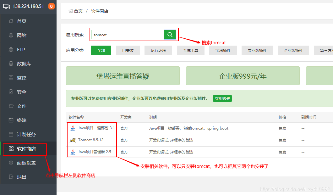Switch to the 宝塔插件 category tab

coord(223,50)
